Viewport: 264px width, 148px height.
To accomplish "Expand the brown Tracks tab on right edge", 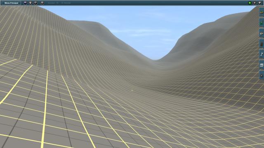I will (262, 44).
